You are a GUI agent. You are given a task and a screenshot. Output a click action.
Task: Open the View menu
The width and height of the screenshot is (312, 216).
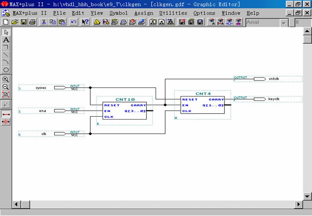pos(97,13)
